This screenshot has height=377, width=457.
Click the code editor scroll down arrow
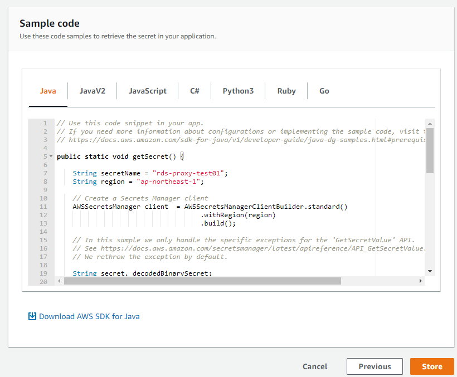pos(430,271)
